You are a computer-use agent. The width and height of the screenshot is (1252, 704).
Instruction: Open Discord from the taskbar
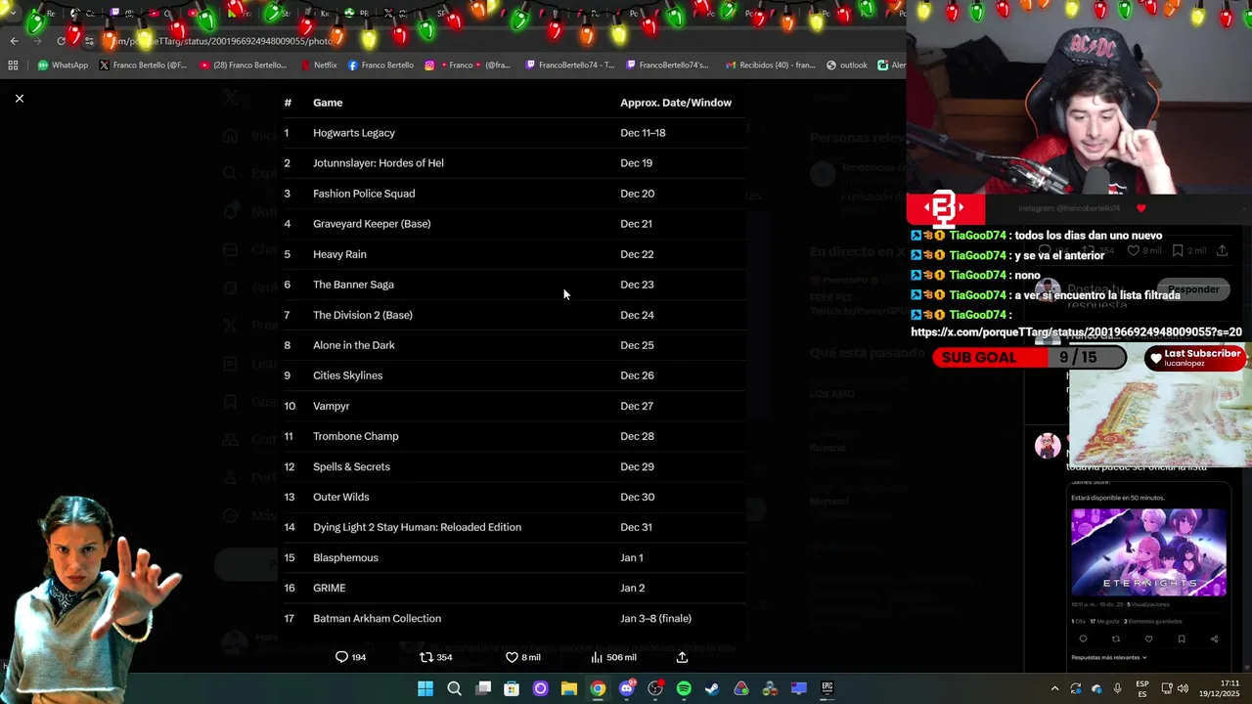point(627,688)
